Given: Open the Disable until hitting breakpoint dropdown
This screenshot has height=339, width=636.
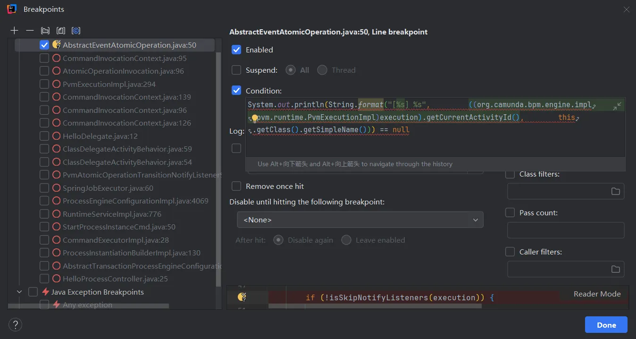Looking at the screenshot, I should 360,220.
